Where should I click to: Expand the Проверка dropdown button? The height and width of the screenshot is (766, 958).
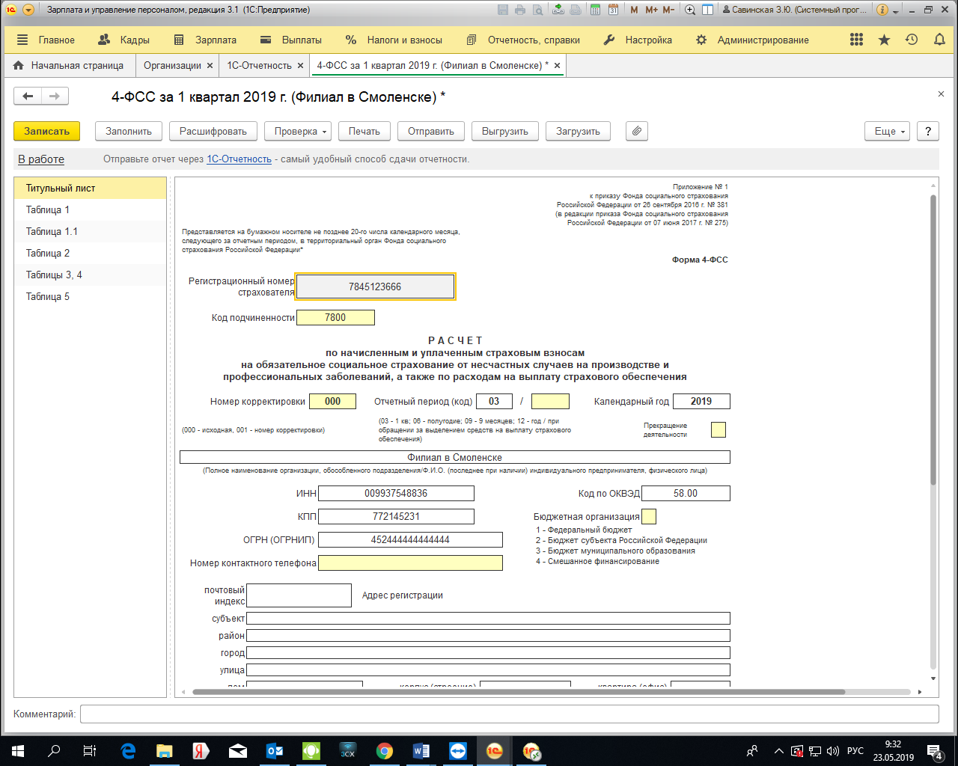click(297, 131)
